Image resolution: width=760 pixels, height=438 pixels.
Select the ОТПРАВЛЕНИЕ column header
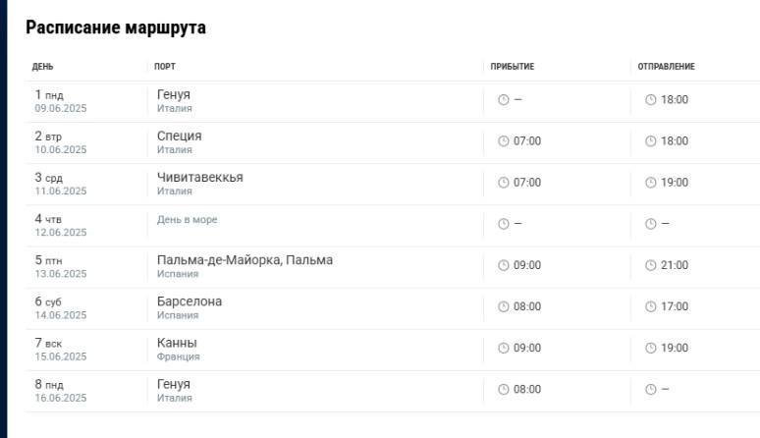(x=666, y=67)
